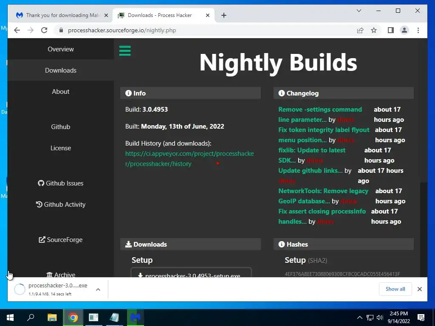Select the Downloads - Process Hacker tab
The width and height of the screenshot is (435, 326).
pyautogui.click(x=164, y=15)
